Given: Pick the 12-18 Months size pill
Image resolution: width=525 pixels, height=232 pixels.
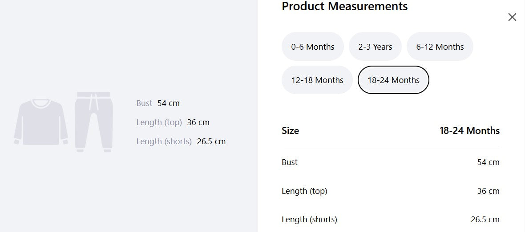Looking at the screenshot, I should pyautogui.click(x=317, y=80).
